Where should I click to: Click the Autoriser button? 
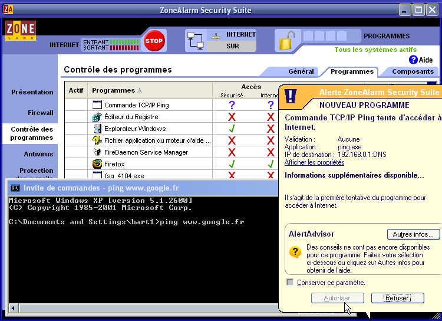tap(338, 298)
